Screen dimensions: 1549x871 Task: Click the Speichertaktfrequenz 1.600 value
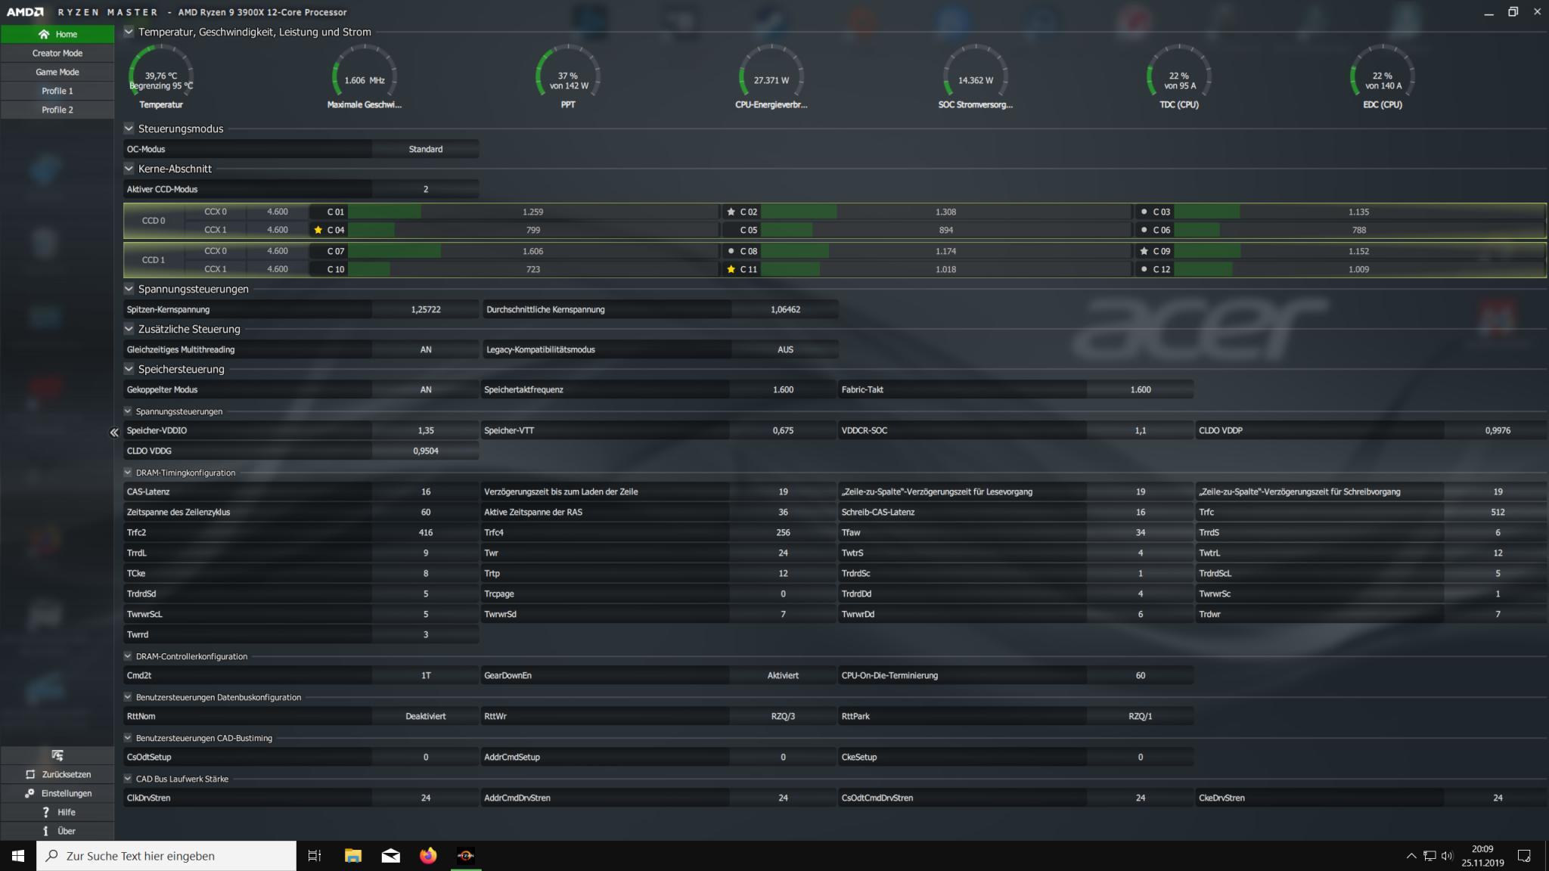(x=783, y=389)
